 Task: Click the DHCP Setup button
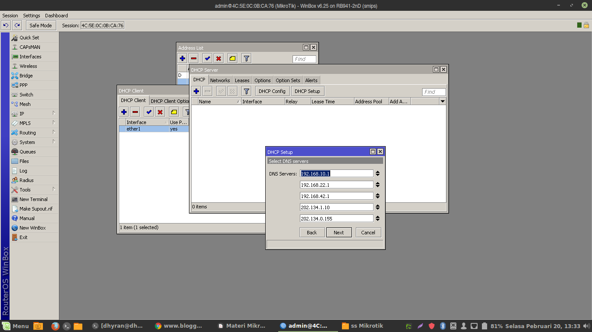pyautogui.click(x=307, y=91)
